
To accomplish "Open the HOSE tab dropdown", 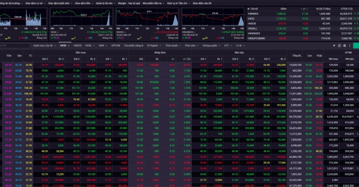I will coord(90,45).
